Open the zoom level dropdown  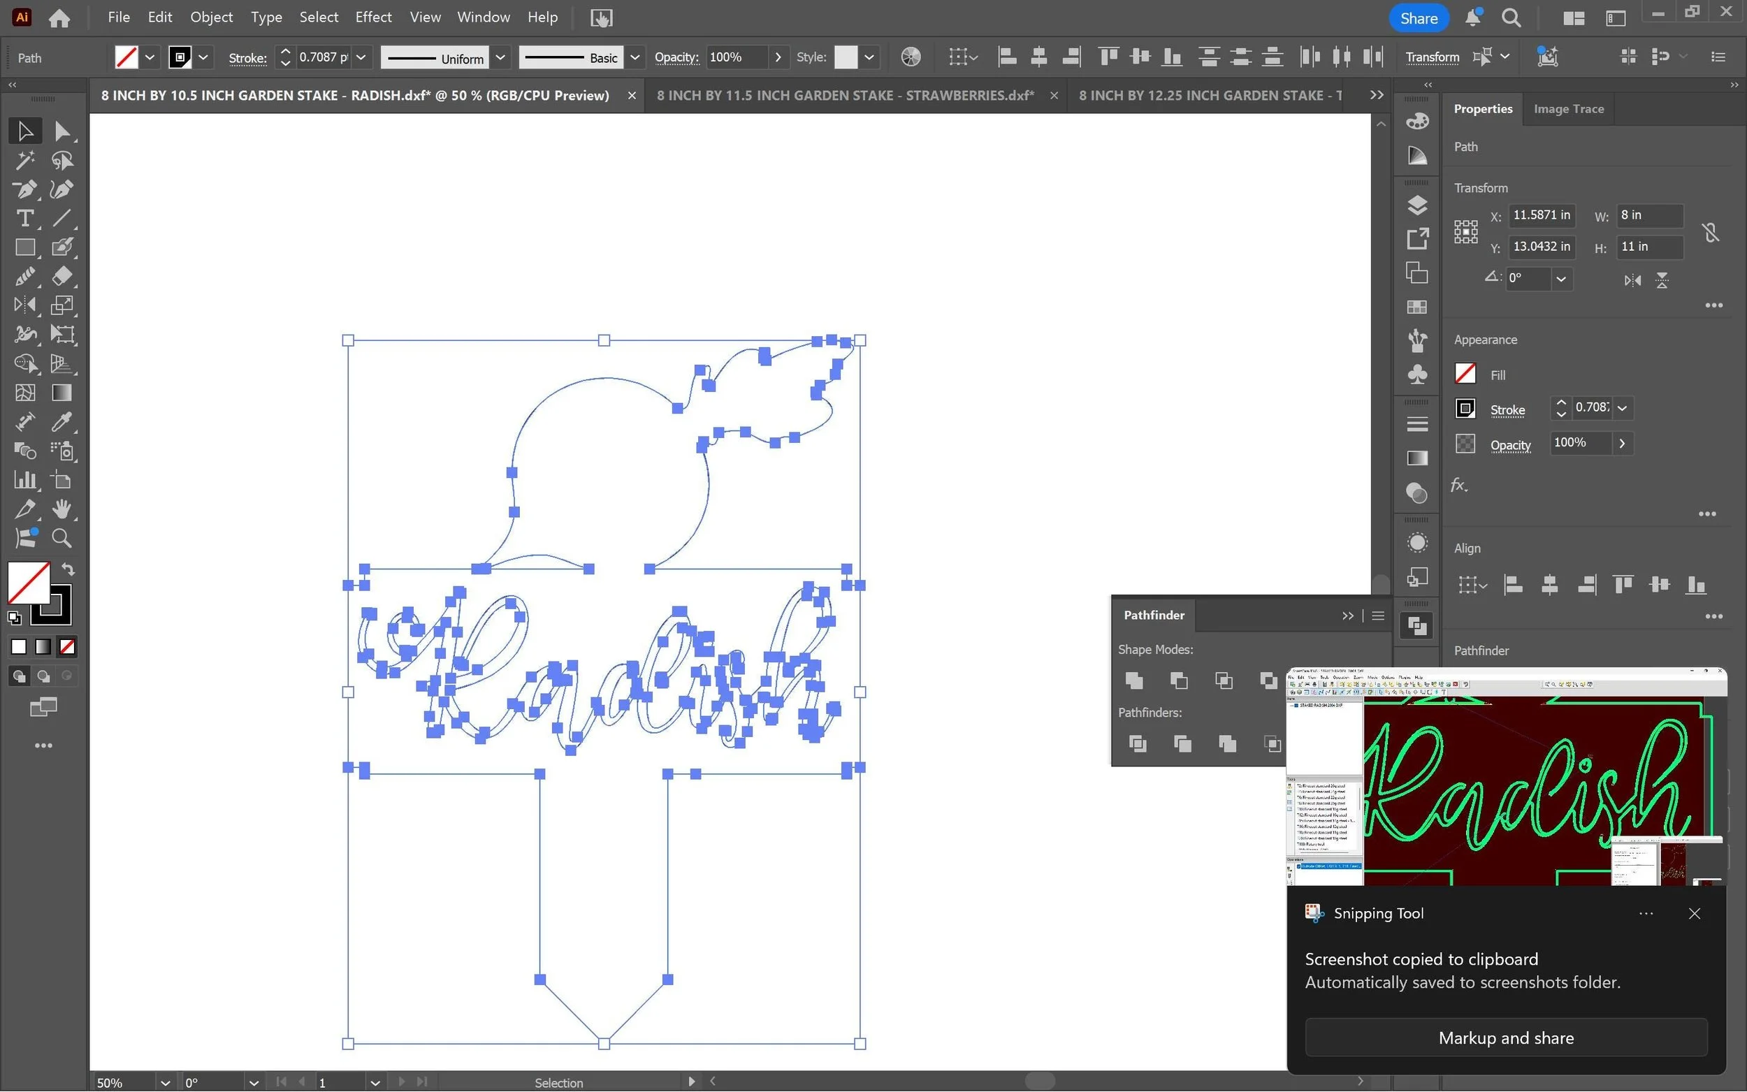[x=165, y=1082]
